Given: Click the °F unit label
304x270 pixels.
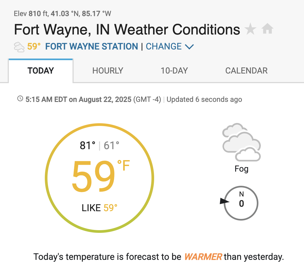Looking at the screenshot, I should click(123, 165).
